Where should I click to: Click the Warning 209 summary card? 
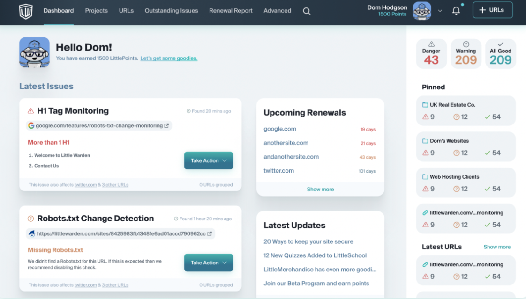pyautogui.click(x=466, y=53)
